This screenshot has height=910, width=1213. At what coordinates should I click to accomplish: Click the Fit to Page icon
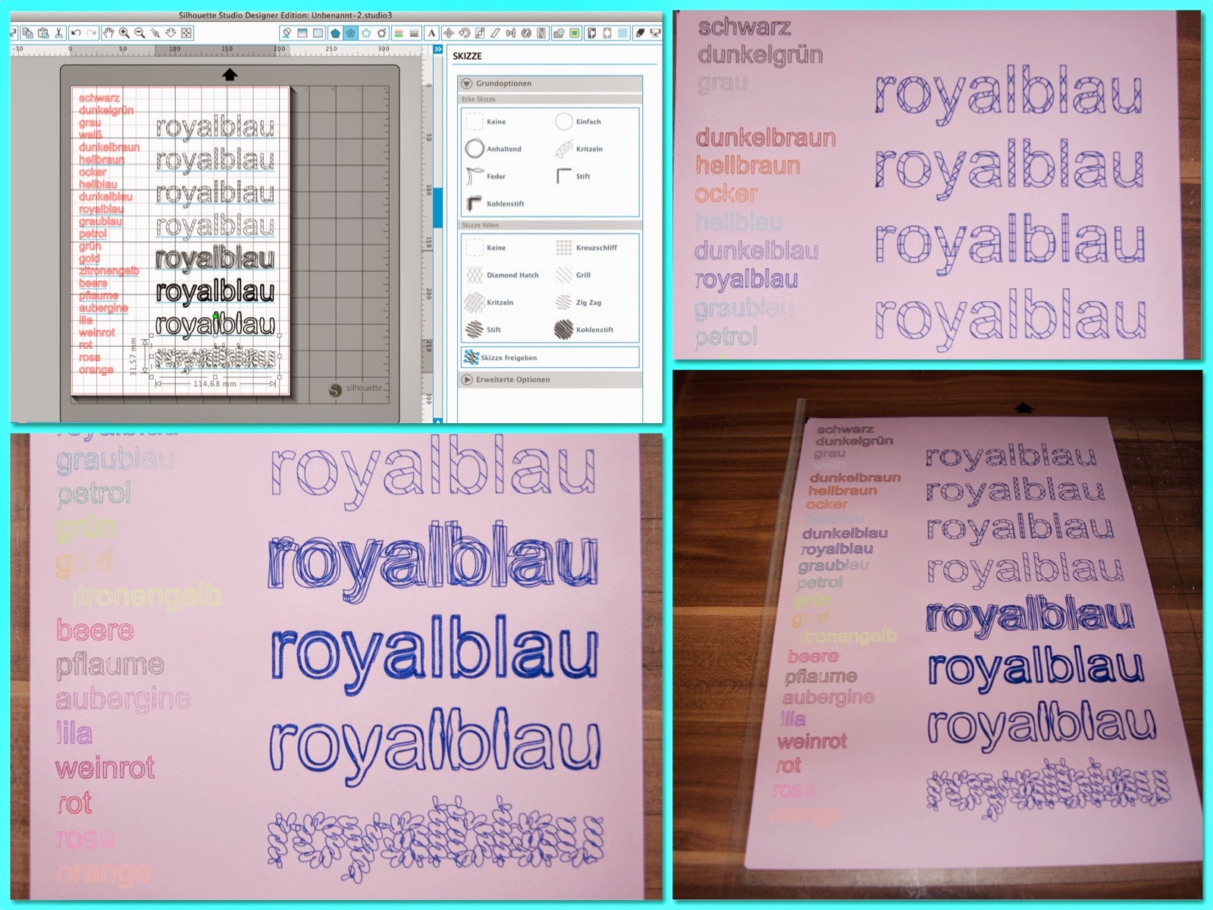click(186, 33)
